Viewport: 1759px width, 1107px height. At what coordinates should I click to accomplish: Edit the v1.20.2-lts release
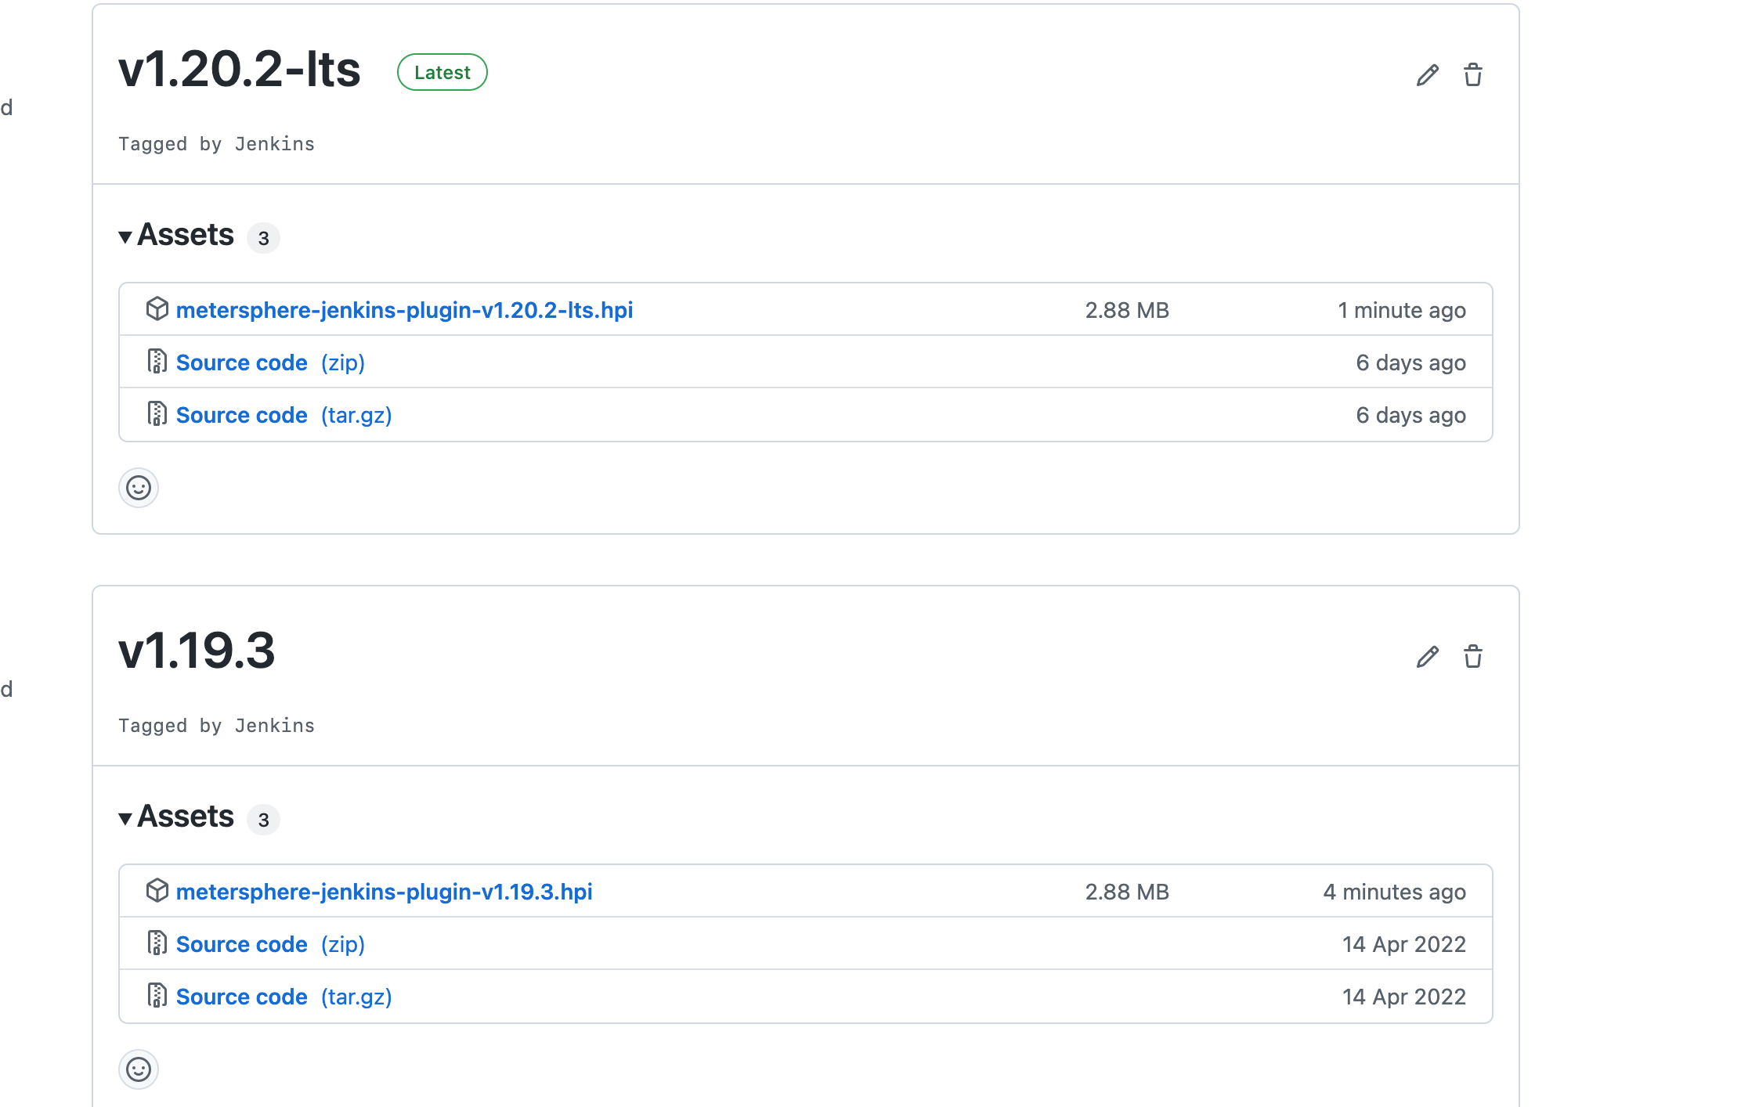click(1428, 74)
